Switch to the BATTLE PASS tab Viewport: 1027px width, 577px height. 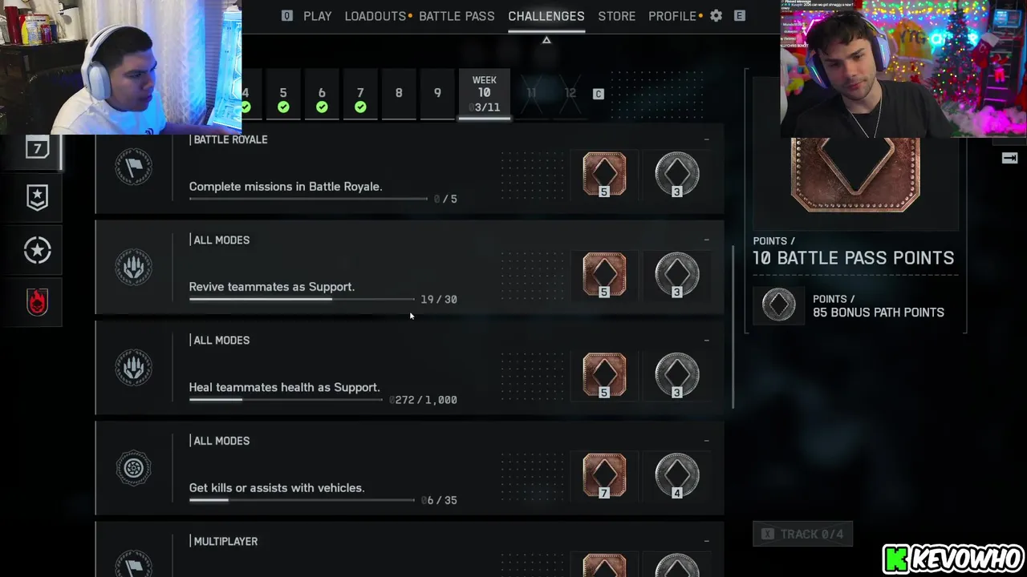coord(457,16)
